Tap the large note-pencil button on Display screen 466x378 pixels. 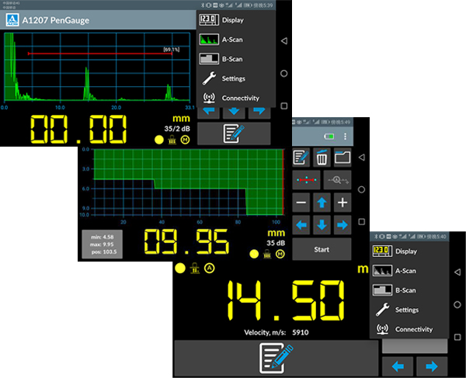tap(276, 359)
